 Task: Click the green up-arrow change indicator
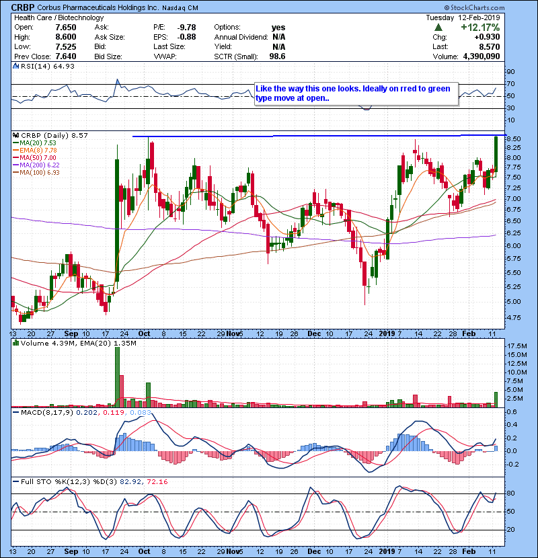click(x=438, y=28)
